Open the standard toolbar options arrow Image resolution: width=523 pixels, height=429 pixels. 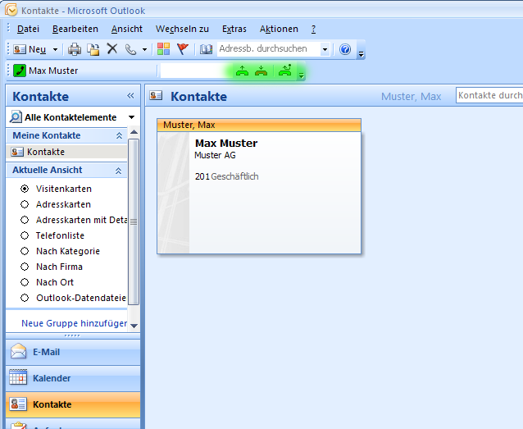[361, 54]
